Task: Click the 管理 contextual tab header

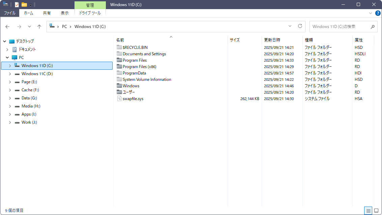Action: [90, 5]
